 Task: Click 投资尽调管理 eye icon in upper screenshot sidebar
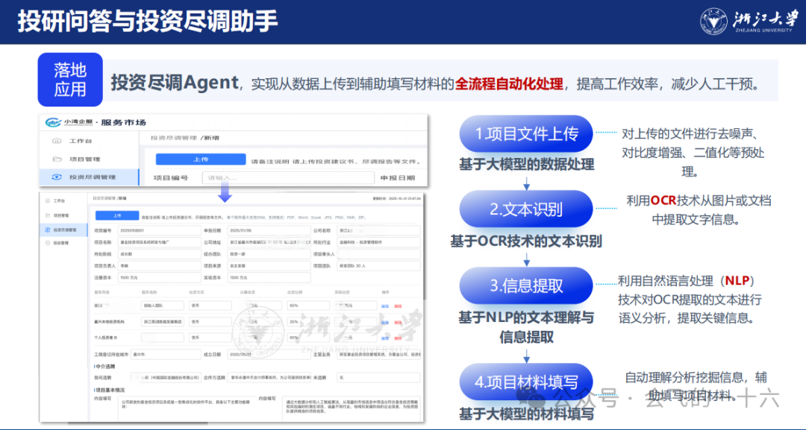(x=57, y=177)
